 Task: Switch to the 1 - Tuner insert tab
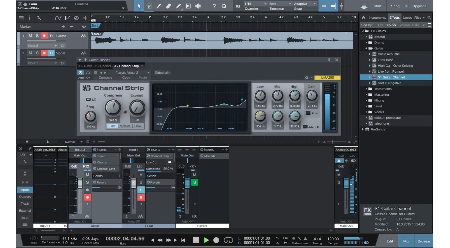click(x=85, y=66)
